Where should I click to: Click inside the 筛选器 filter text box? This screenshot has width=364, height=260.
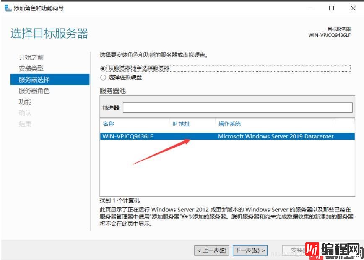point(237,108)
